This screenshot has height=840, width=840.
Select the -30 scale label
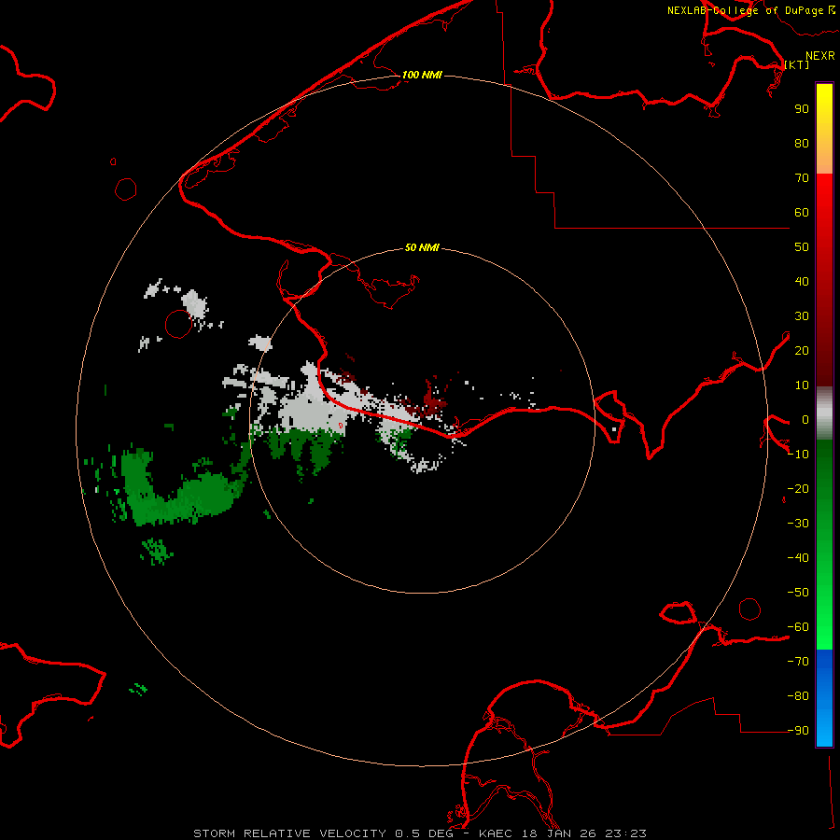798,524
